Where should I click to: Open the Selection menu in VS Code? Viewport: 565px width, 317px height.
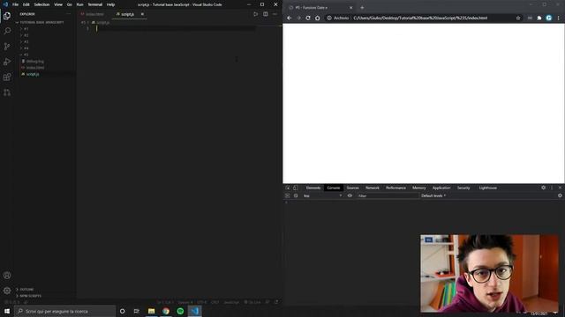coord(41,4)
